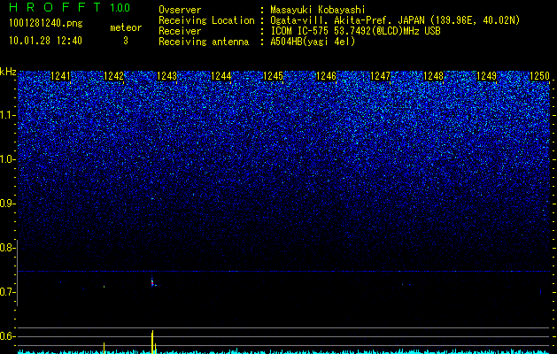
Task: Click the tall yellow intensity spike near 1243
Action: [x=152, y=342]
